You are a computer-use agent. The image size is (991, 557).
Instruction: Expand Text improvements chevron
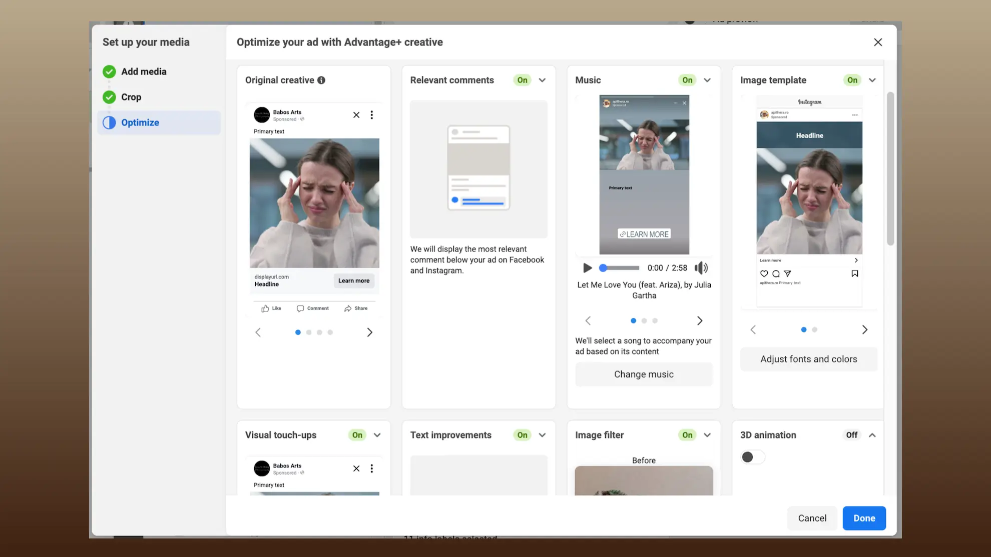click(x=542, y=435)
